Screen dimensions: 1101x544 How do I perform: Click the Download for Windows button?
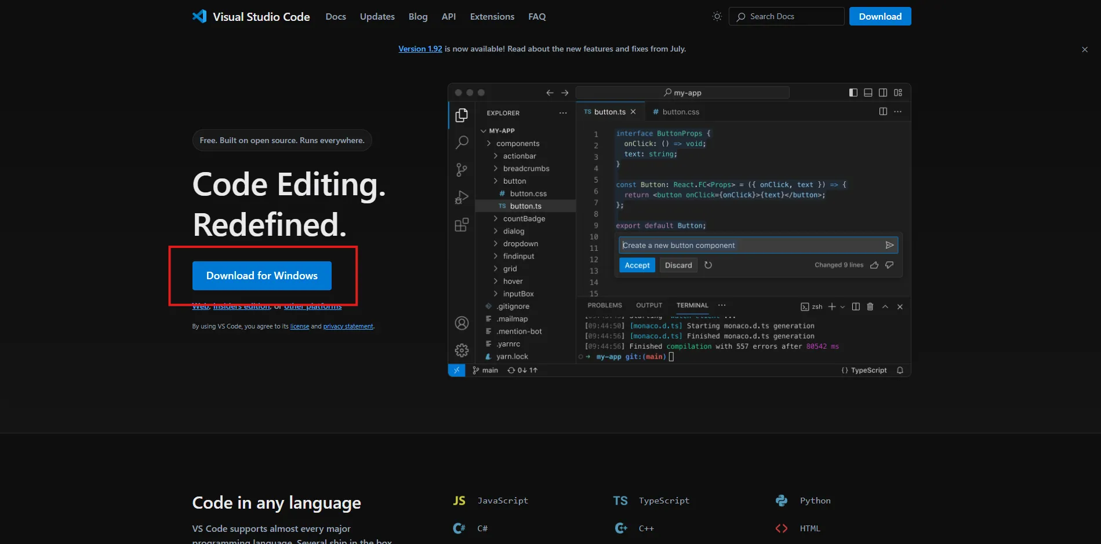(261, 276)
